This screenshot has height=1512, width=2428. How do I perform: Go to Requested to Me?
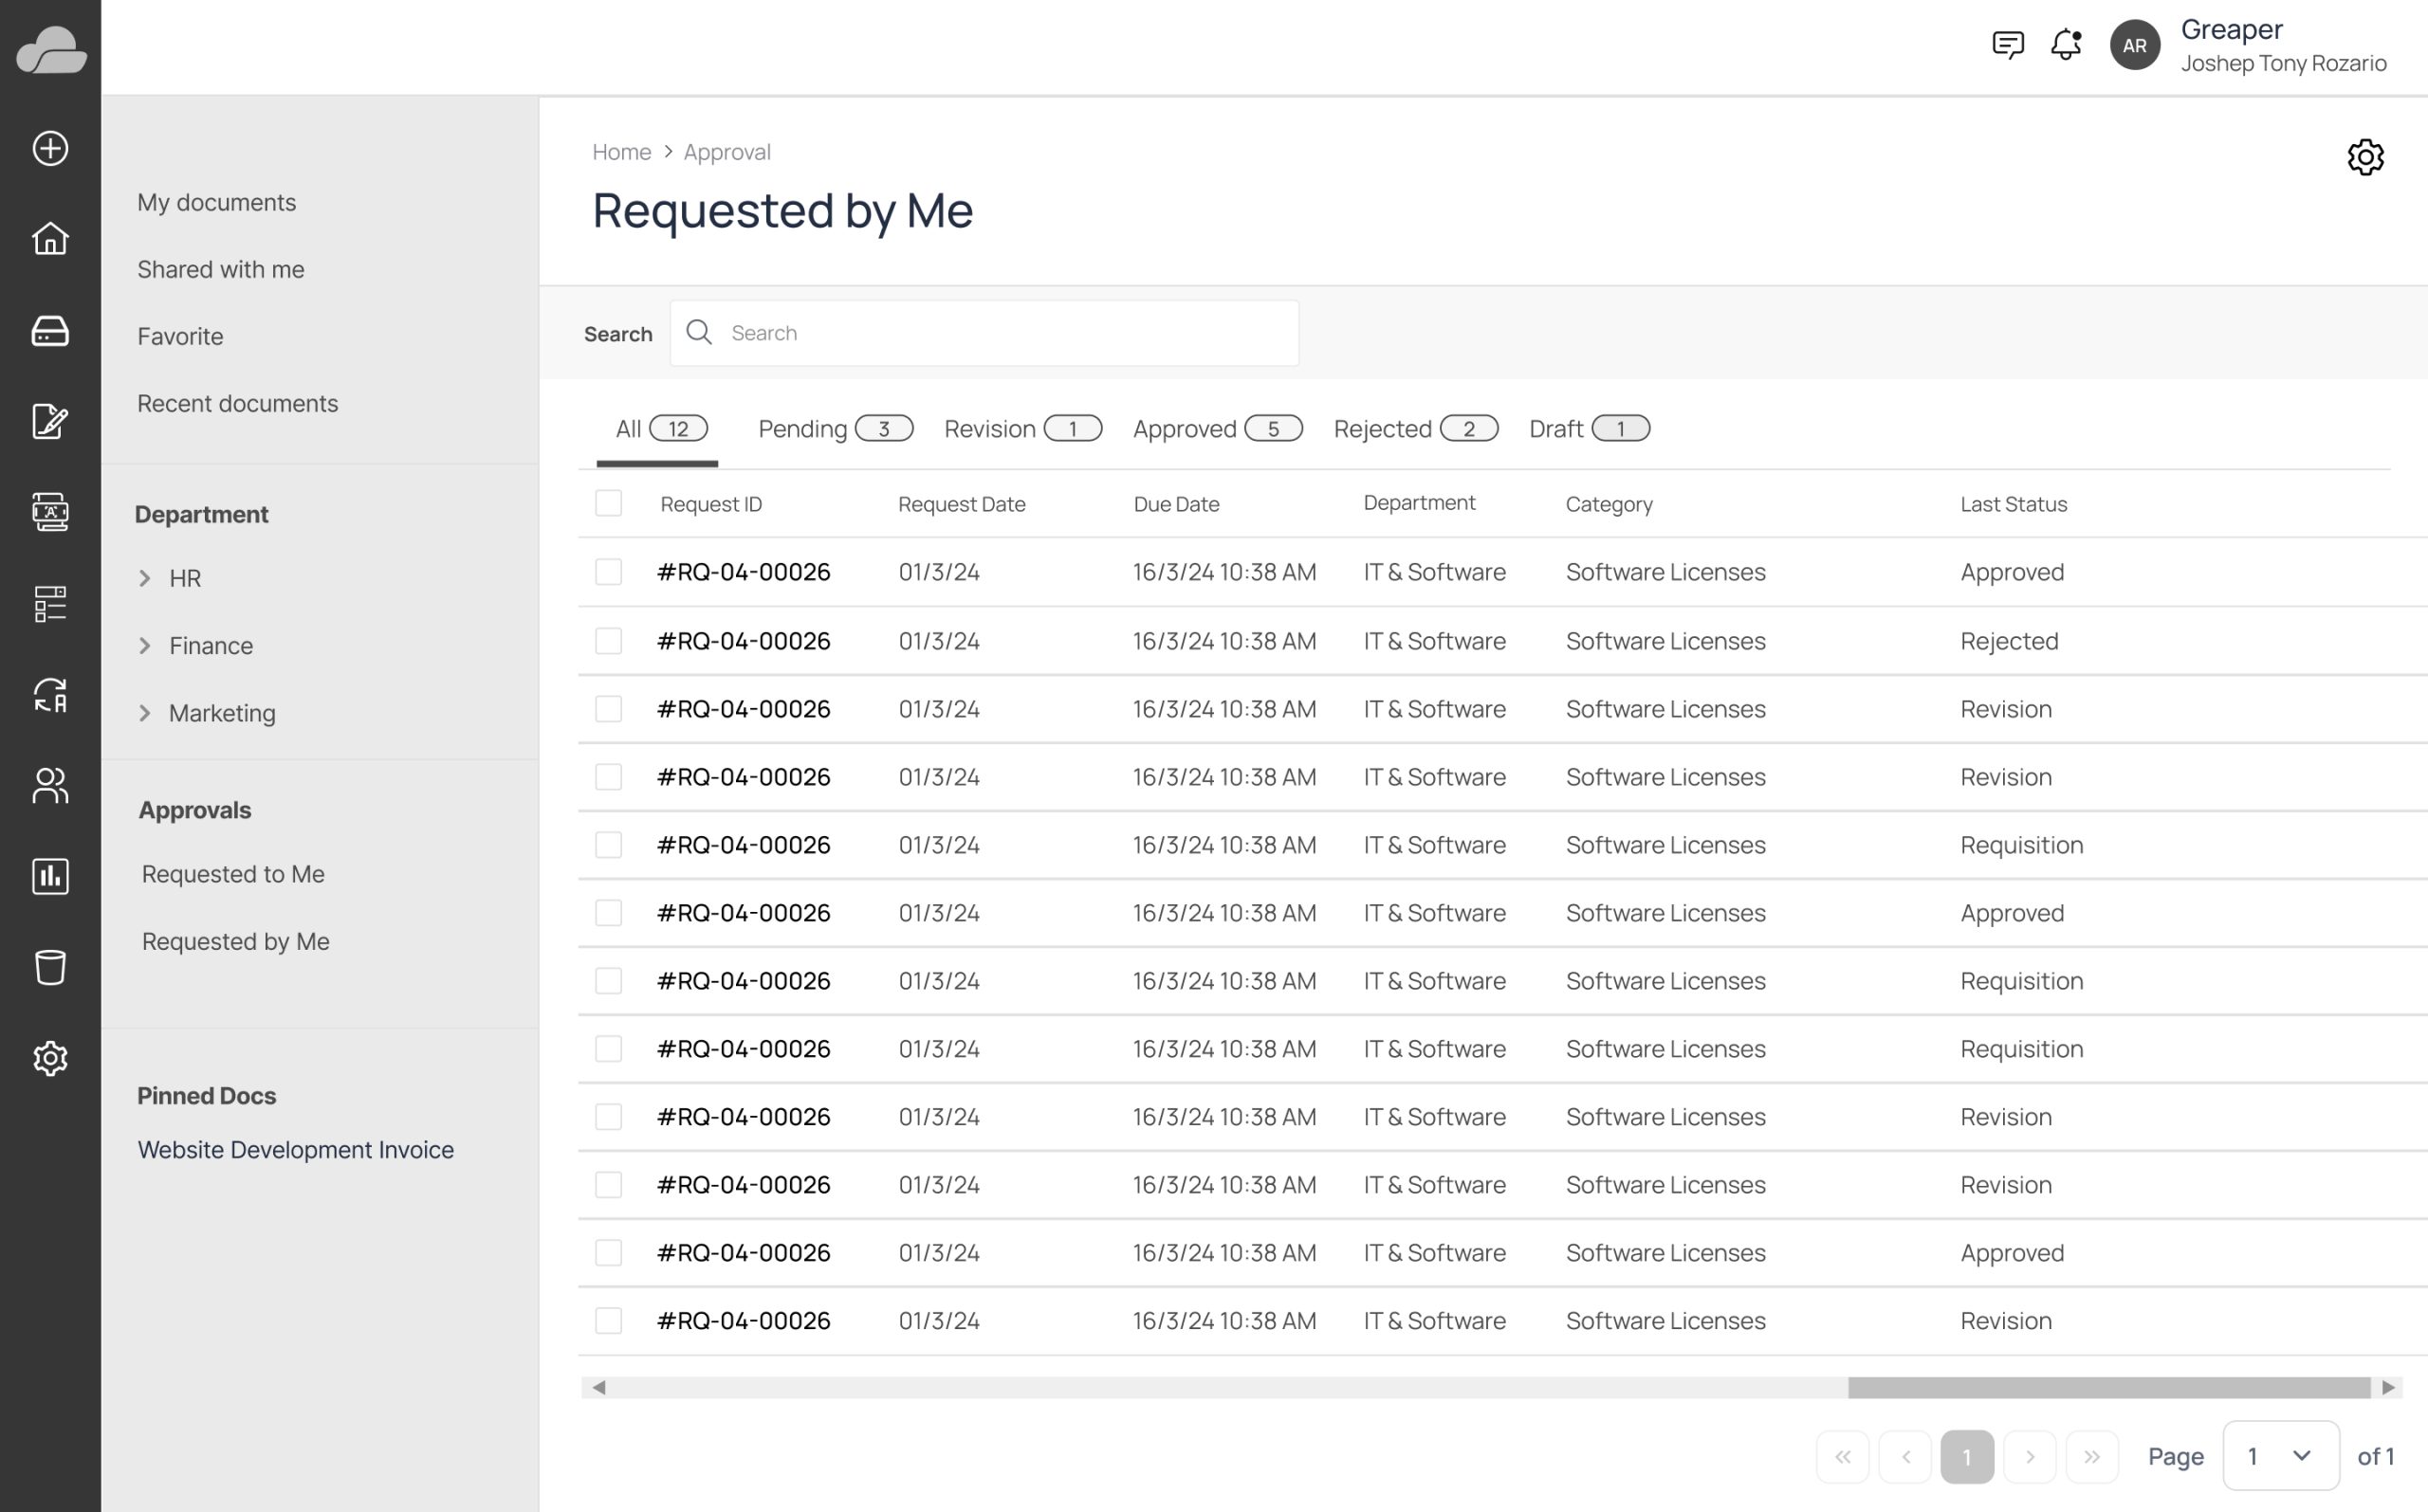pos(233,874)
